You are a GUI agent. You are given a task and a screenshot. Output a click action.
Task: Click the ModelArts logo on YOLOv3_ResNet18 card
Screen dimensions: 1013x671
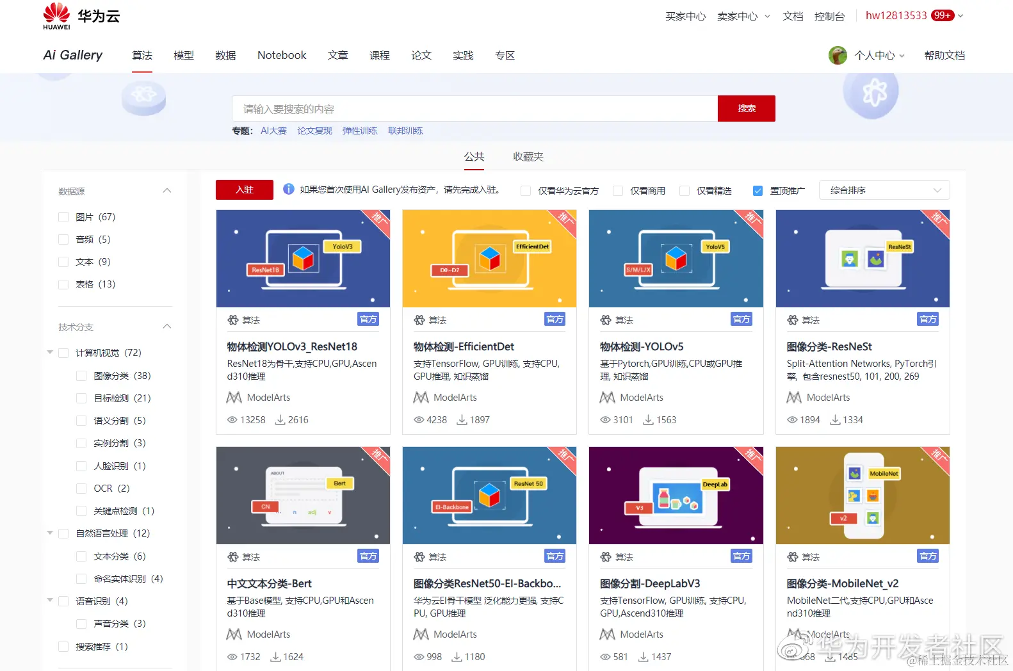pyautogui.click(x=234, y=398)
